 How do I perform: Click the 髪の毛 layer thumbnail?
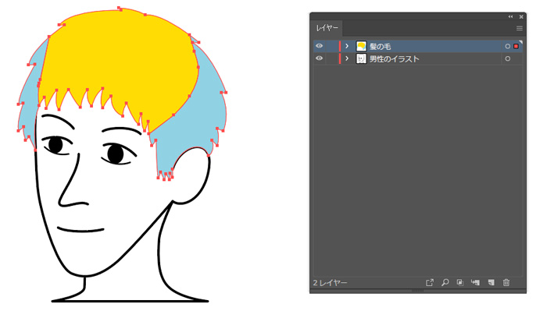click(361, 46)
